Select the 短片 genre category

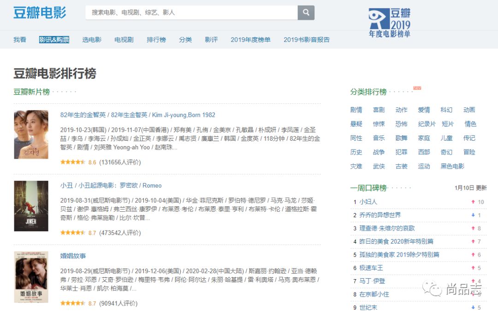pyautogui.click(x=447, y=124)
